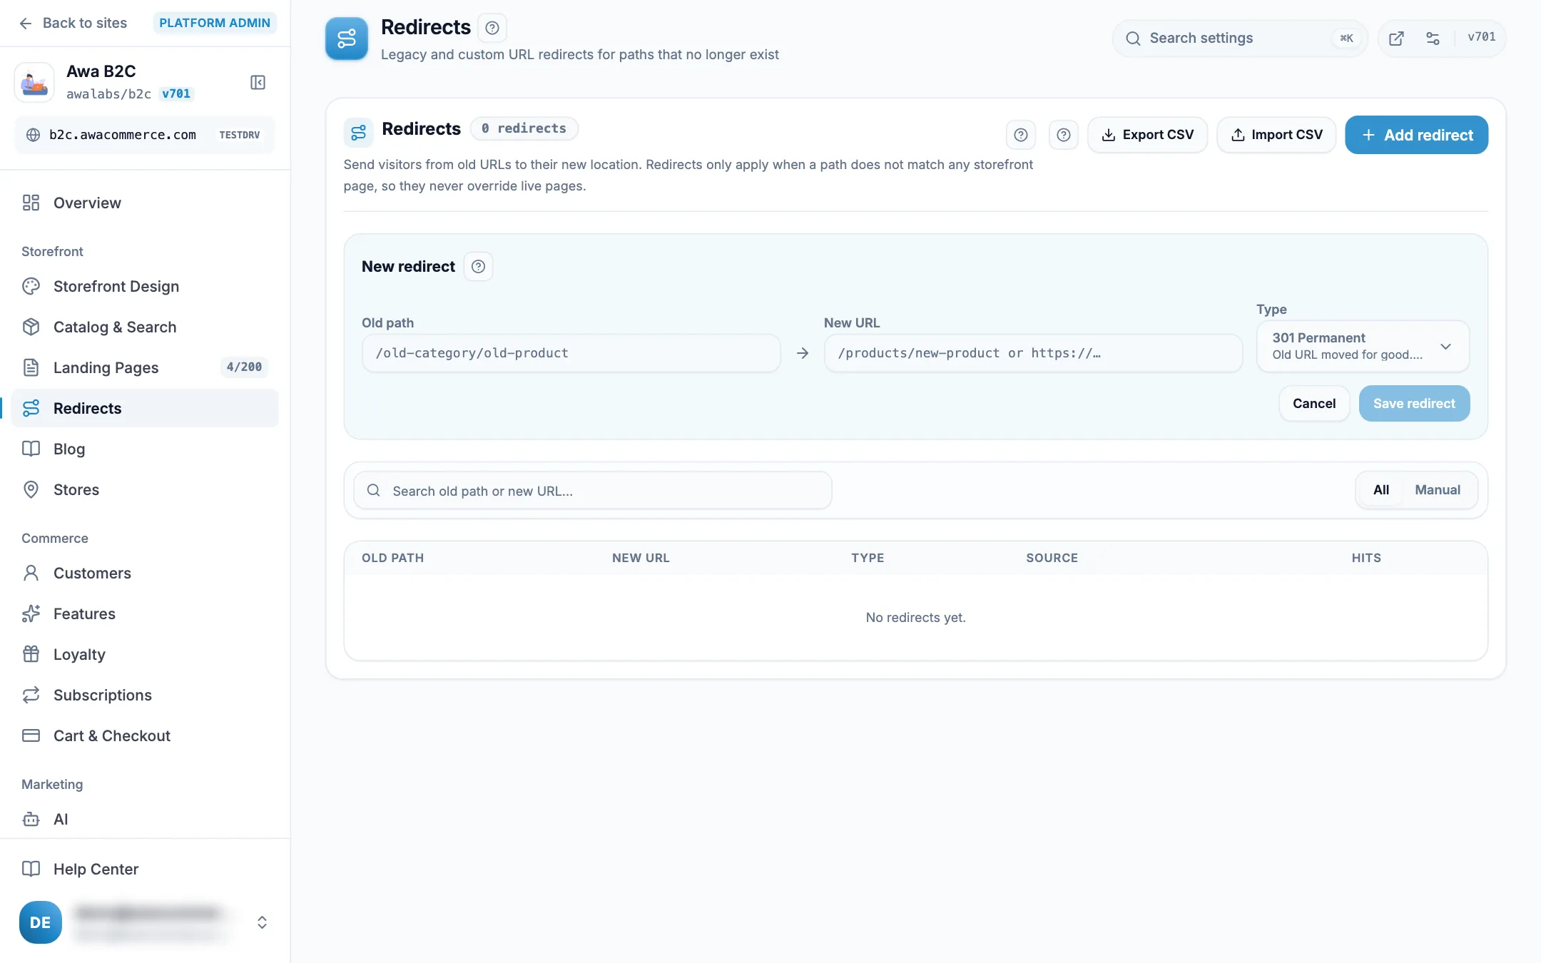Click the Storefront Design palette icon

tap(31, 286)
